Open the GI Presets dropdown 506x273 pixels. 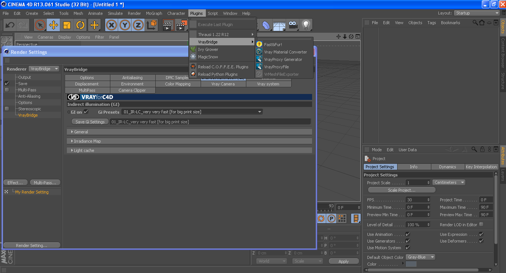[192, 112]
